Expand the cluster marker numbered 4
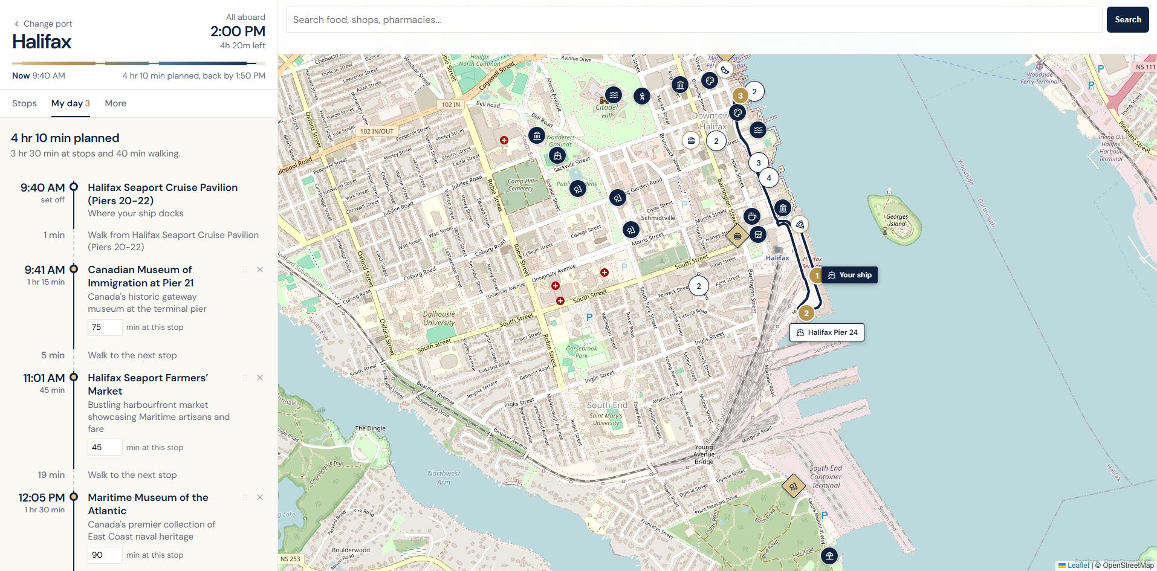The image size is (1157, 571). (x=769, y=178)
